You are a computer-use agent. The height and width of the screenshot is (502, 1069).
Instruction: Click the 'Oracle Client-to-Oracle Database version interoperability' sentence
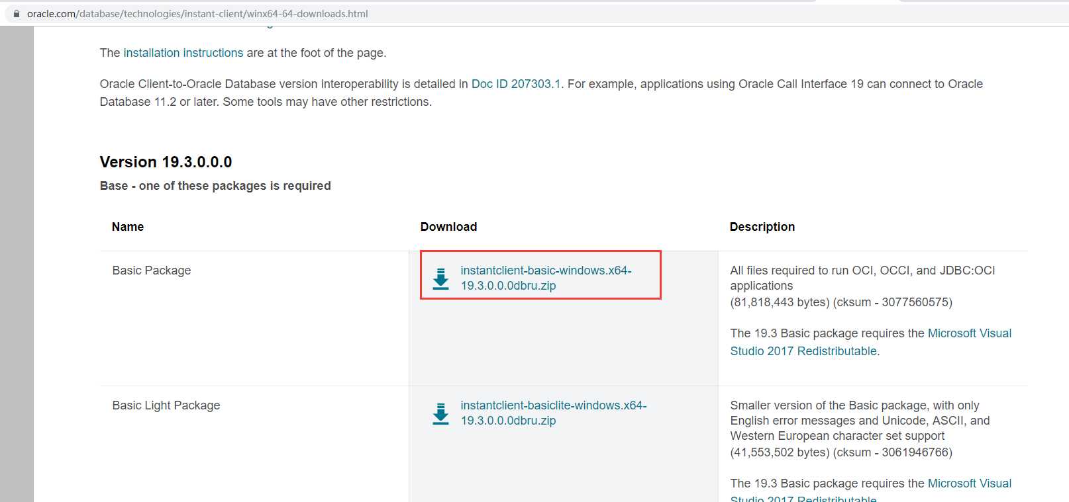click(541, 93)
